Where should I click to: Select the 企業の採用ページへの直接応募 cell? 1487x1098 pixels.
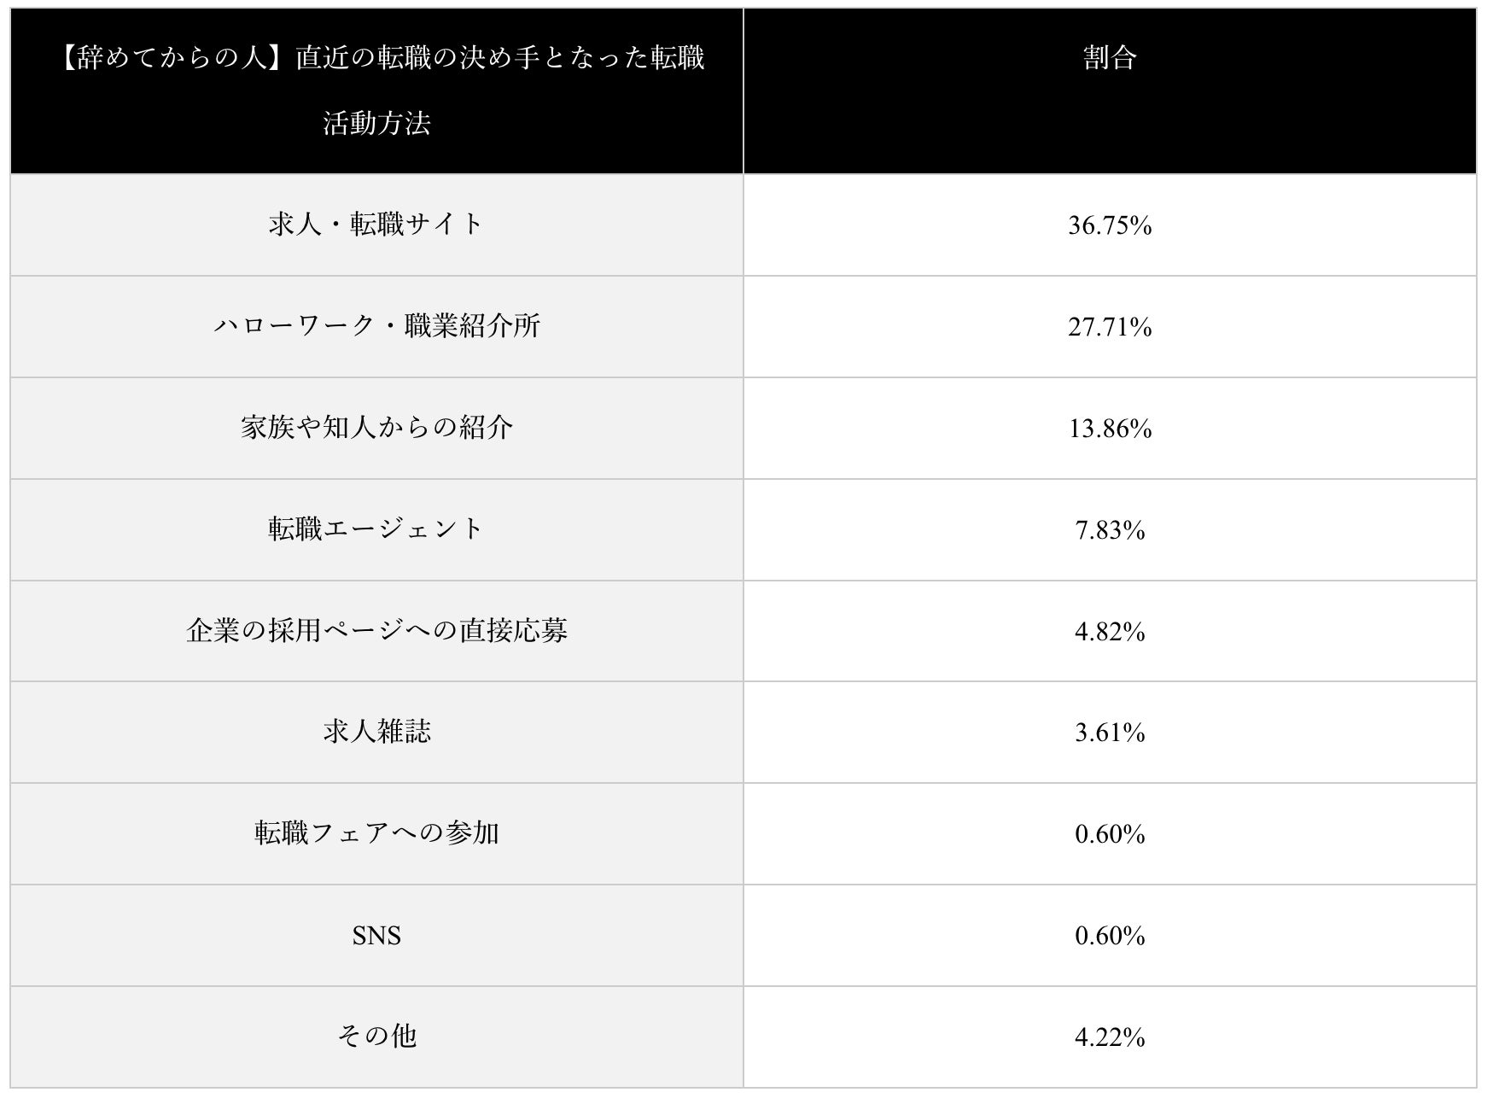376,631
